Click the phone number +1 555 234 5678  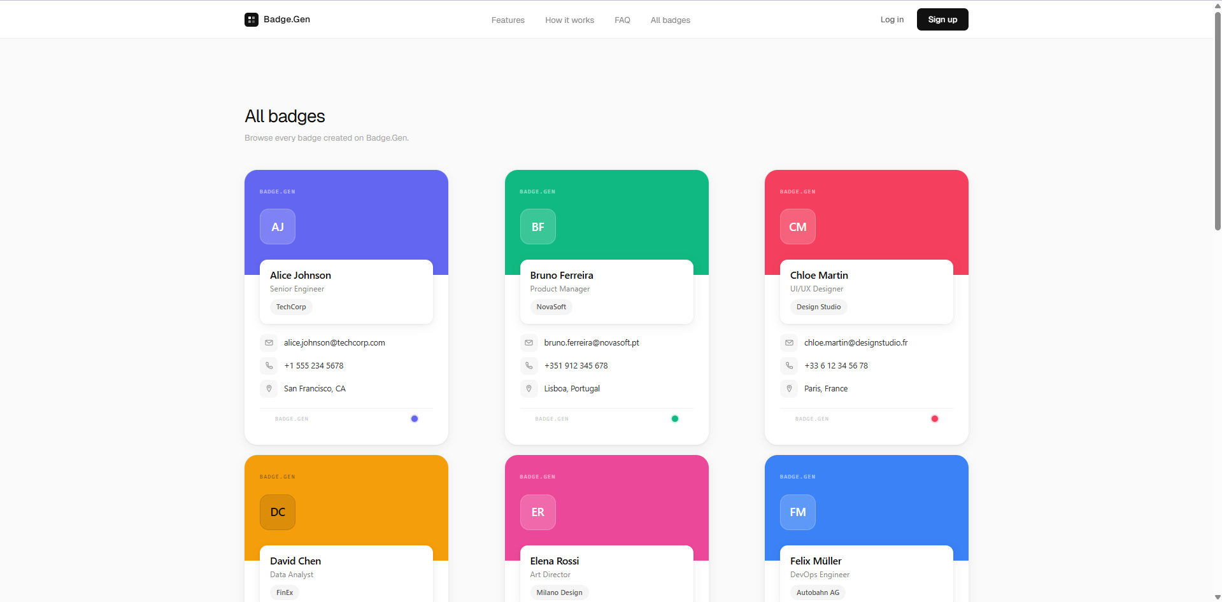314,366
